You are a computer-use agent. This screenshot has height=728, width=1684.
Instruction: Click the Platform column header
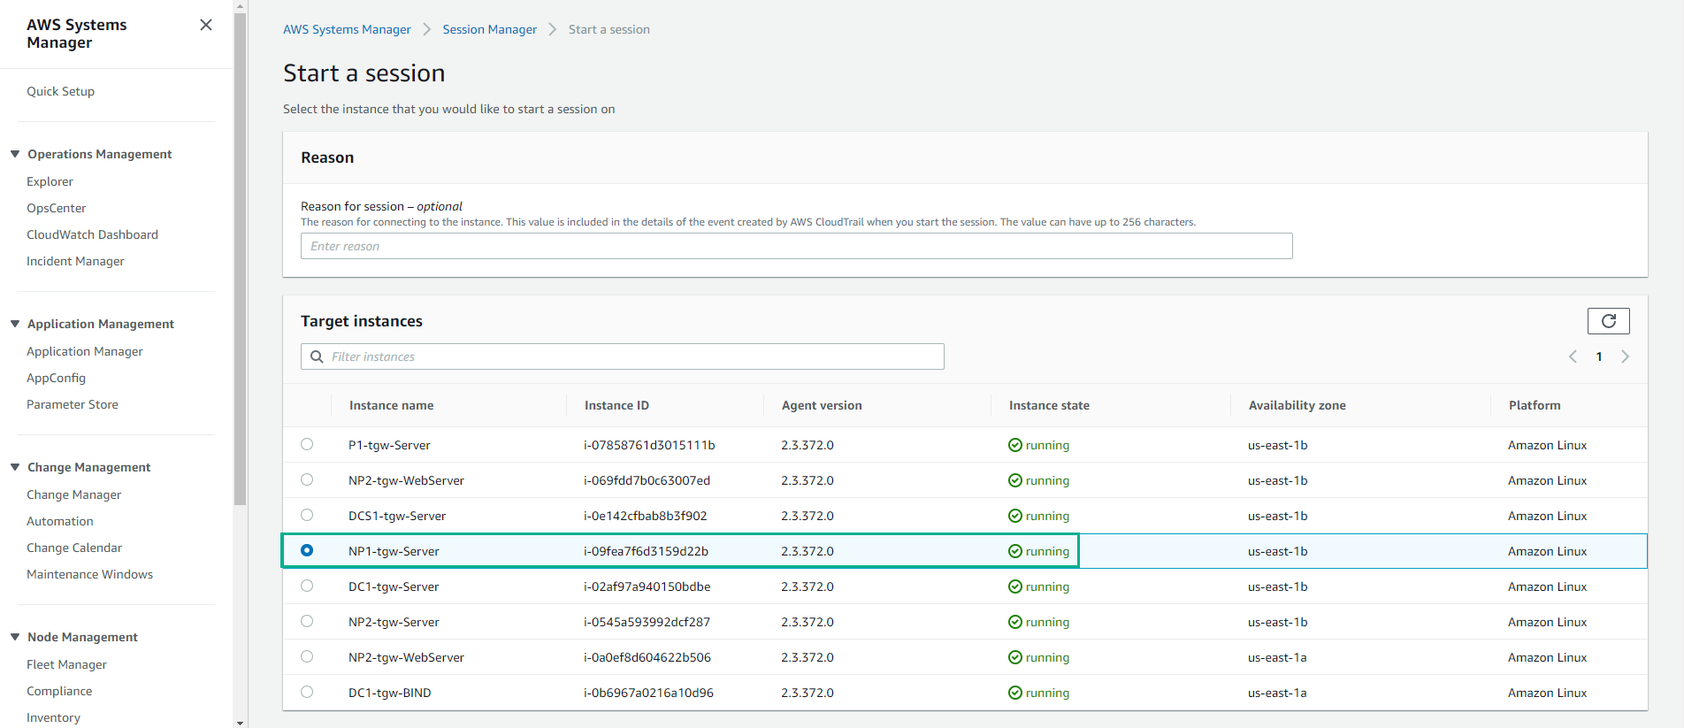click(1535, 405)
